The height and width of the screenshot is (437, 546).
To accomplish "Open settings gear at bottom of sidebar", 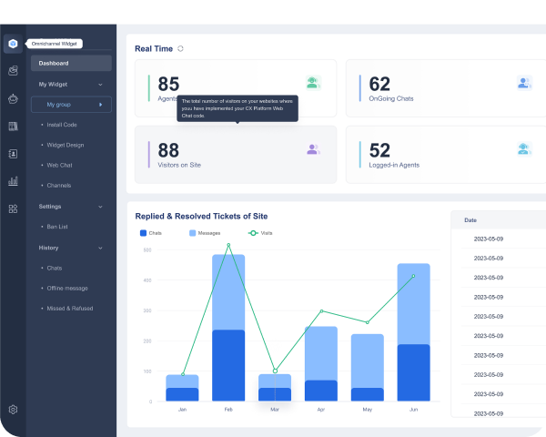I will click(x=13, y=410).
